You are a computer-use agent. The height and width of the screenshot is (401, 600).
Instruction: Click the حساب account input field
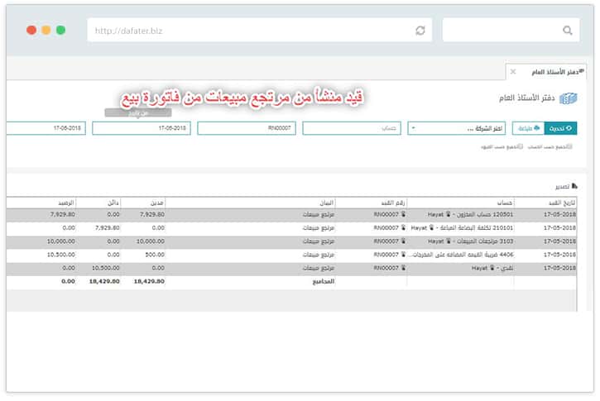pos(352,128)
